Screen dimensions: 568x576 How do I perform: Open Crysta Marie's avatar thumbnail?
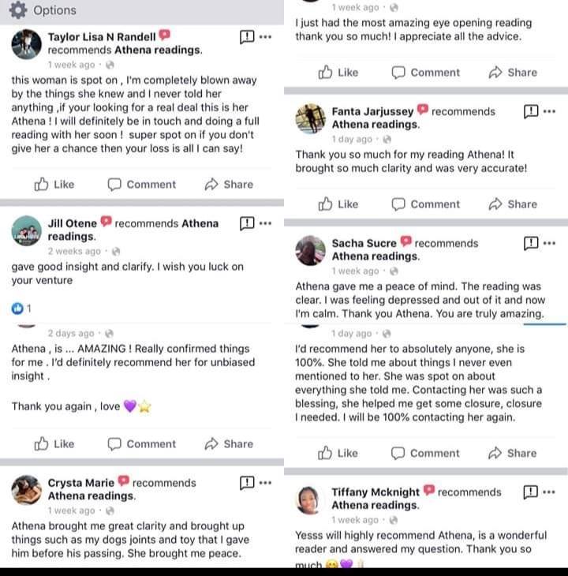(27, 489)
